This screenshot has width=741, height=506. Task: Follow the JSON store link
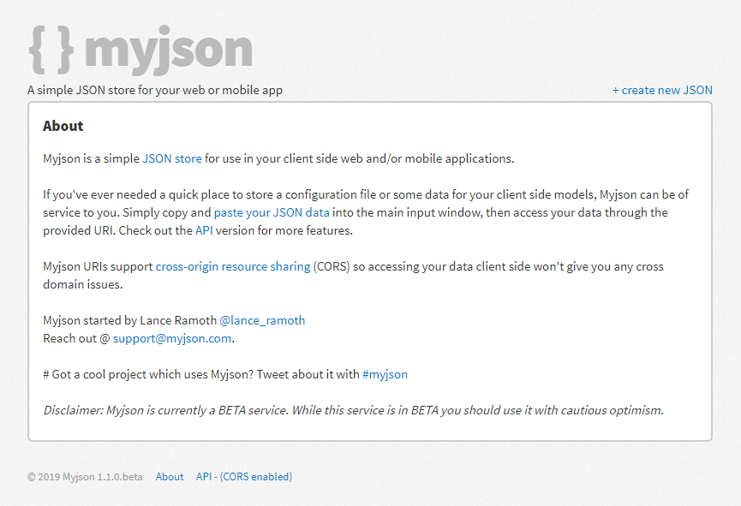tap(172, 158)
